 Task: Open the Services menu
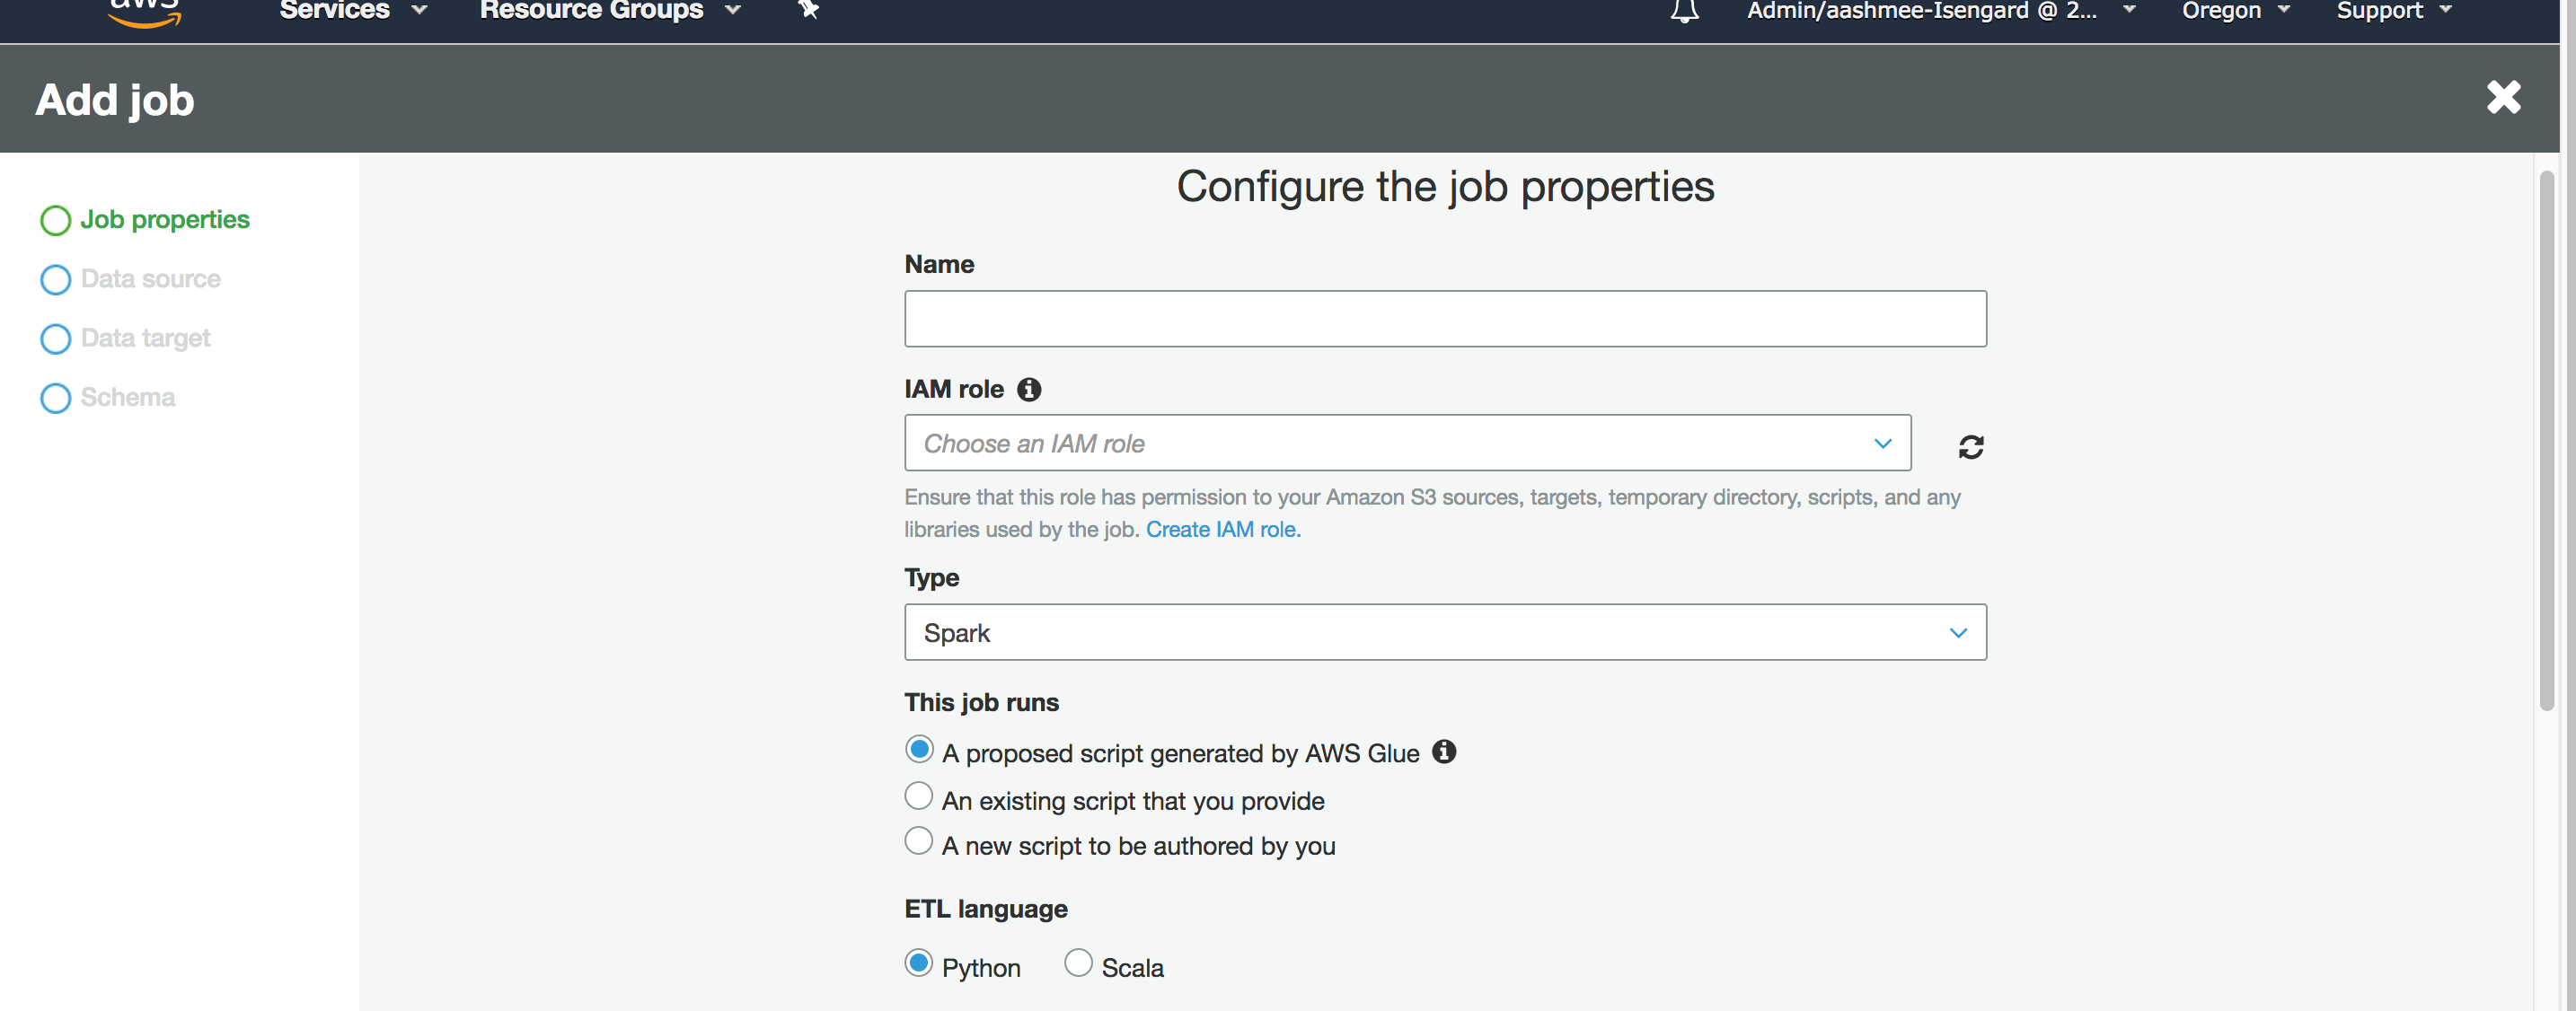click(x=352, y=11)
